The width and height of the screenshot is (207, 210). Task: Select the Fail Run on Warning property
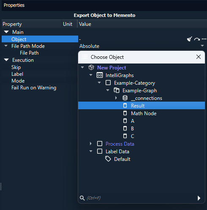point(34,88)
